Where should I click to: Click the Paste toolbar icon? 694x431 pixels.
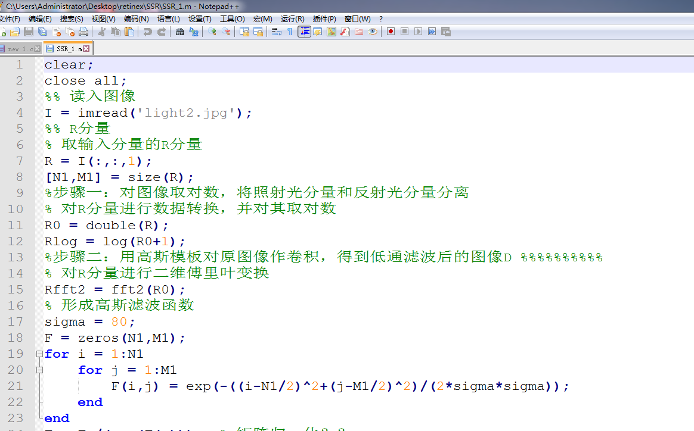click(130, 32)
